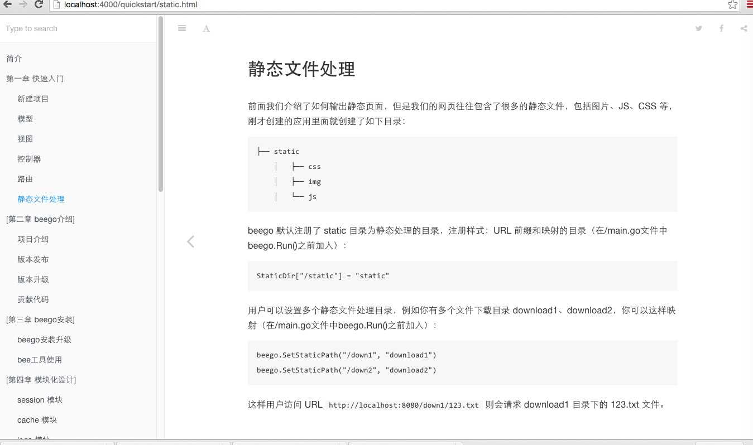Open beego安装升级 sidebar entry
Viewport: 753px width, 445px height.
click(44, 340)
